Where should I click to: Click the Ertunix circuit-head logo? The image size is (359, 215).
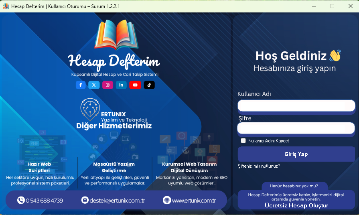pyautogui.click(x=90, y=109)
